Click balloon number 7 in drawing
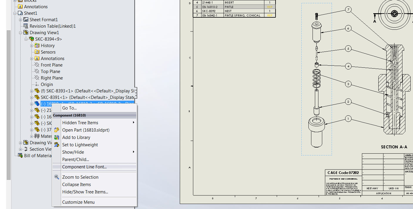Screen dimensions: 413x209 (348, 10)
